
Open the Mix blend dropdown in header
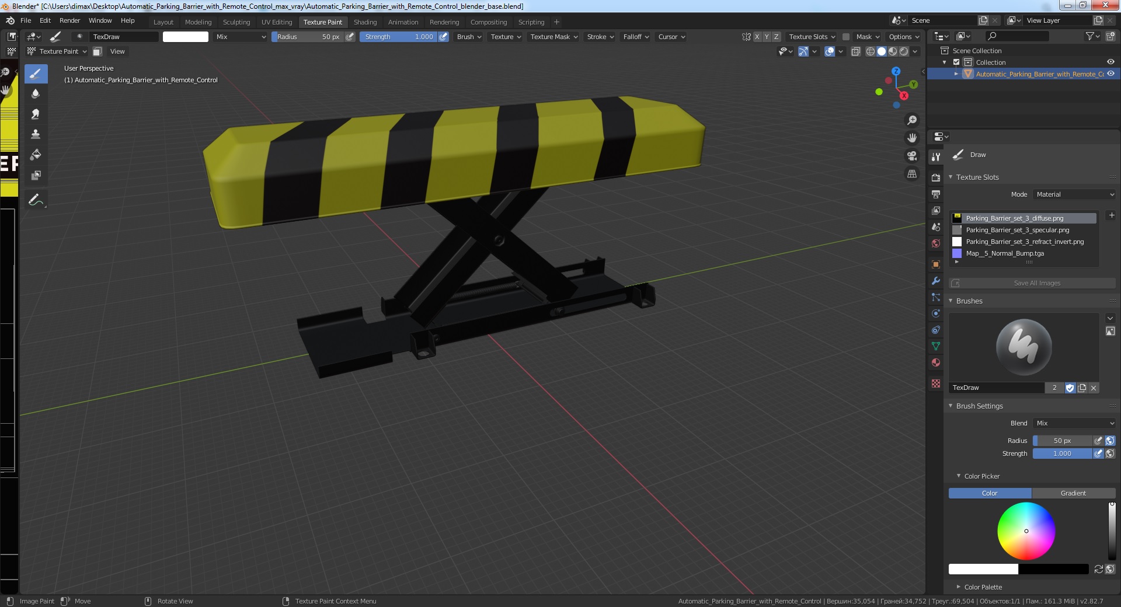(x=240, y=37)
